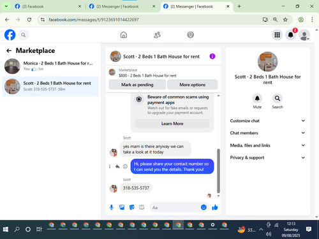The width and height of the screenshot is (319, 239).
Task: Click the 318-535-5737 message bubble
Action: 136,188
